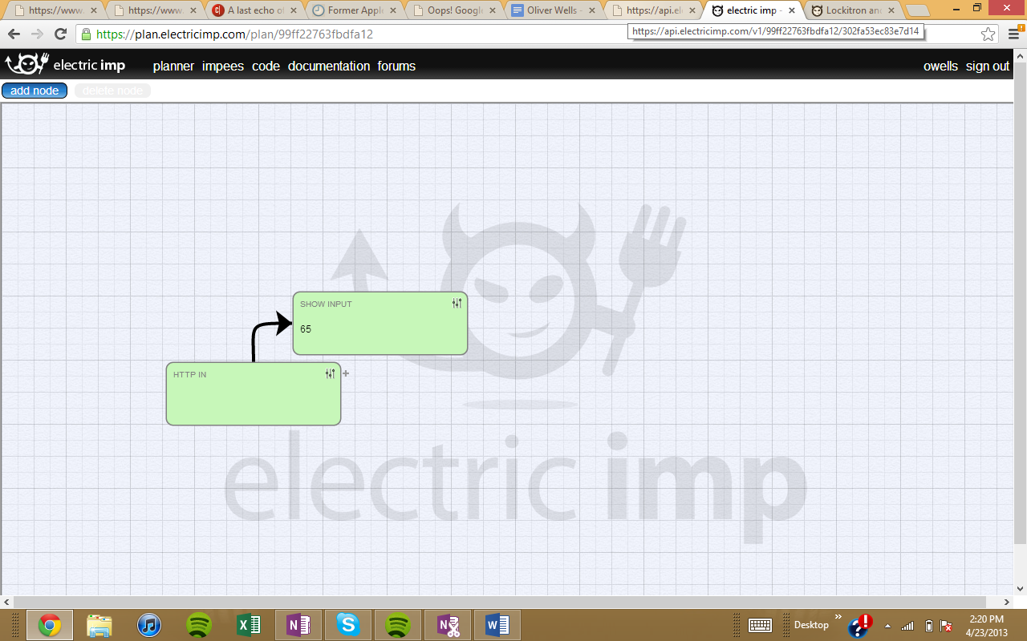Viewport: 1027px width, 641px height.
Task: Launch iTunes from the taskbar
Action: coord(149,625)
